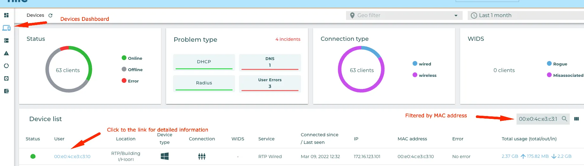
Task: Sort by IP column header
Action: (x=356, y=139)
